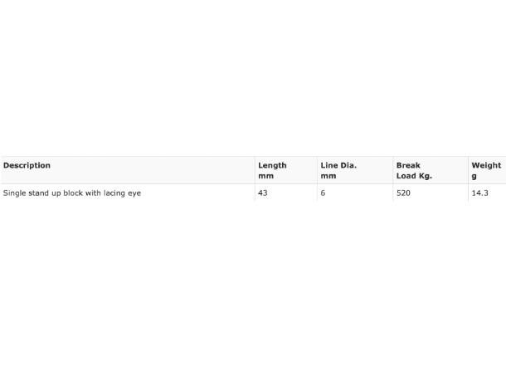This screenshot has width=506, height=366.
Task: Select the word "lacing" in the description
Action: [x=114, y=193]
